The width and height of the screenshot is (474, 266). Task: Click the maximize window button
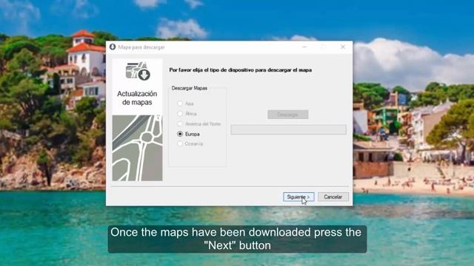pyautogui.click(x=324, y=47)
